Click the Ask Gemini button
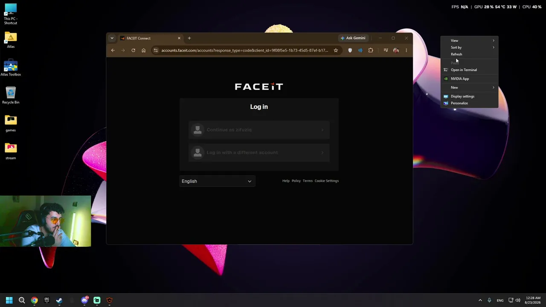The width and height of the screenshot is (546, 307). pyautogui.click(x=353, y=38)
